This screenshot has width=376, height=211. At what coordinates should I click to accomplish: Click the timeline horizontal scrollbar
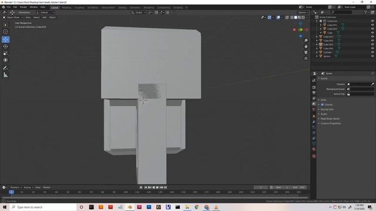(155, 198)
